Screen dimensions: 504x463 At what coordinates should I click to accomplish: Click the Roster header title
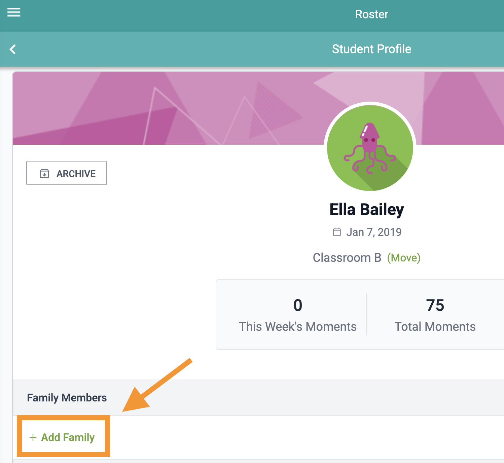pos(371,14)
